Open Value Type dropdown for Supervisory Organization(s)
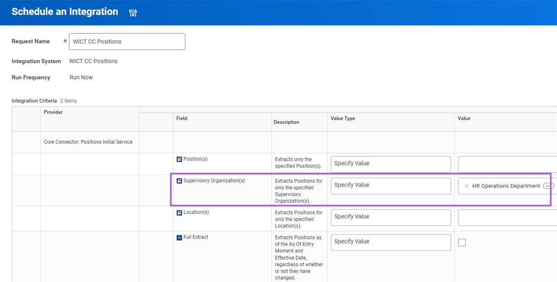This screenshot has height=282, width=557. [x=391, y=186]
